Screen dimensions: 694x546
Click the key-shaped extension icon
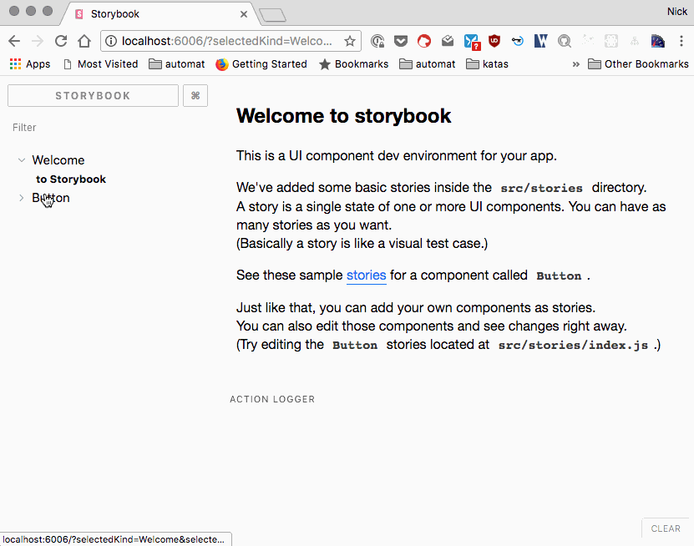pyautogui.click(x=517, y=40)
